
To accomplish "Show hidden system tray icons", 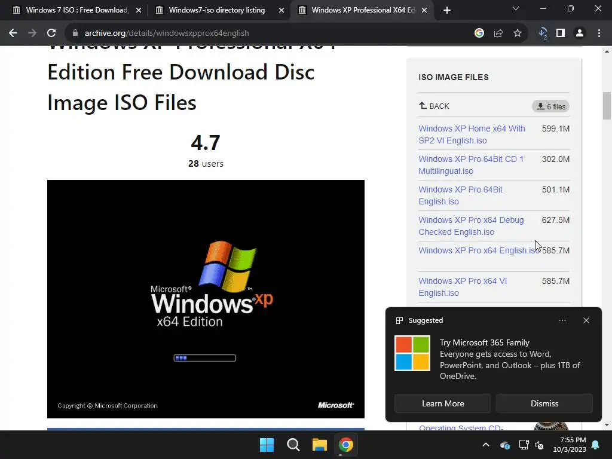I will (486, 445).
